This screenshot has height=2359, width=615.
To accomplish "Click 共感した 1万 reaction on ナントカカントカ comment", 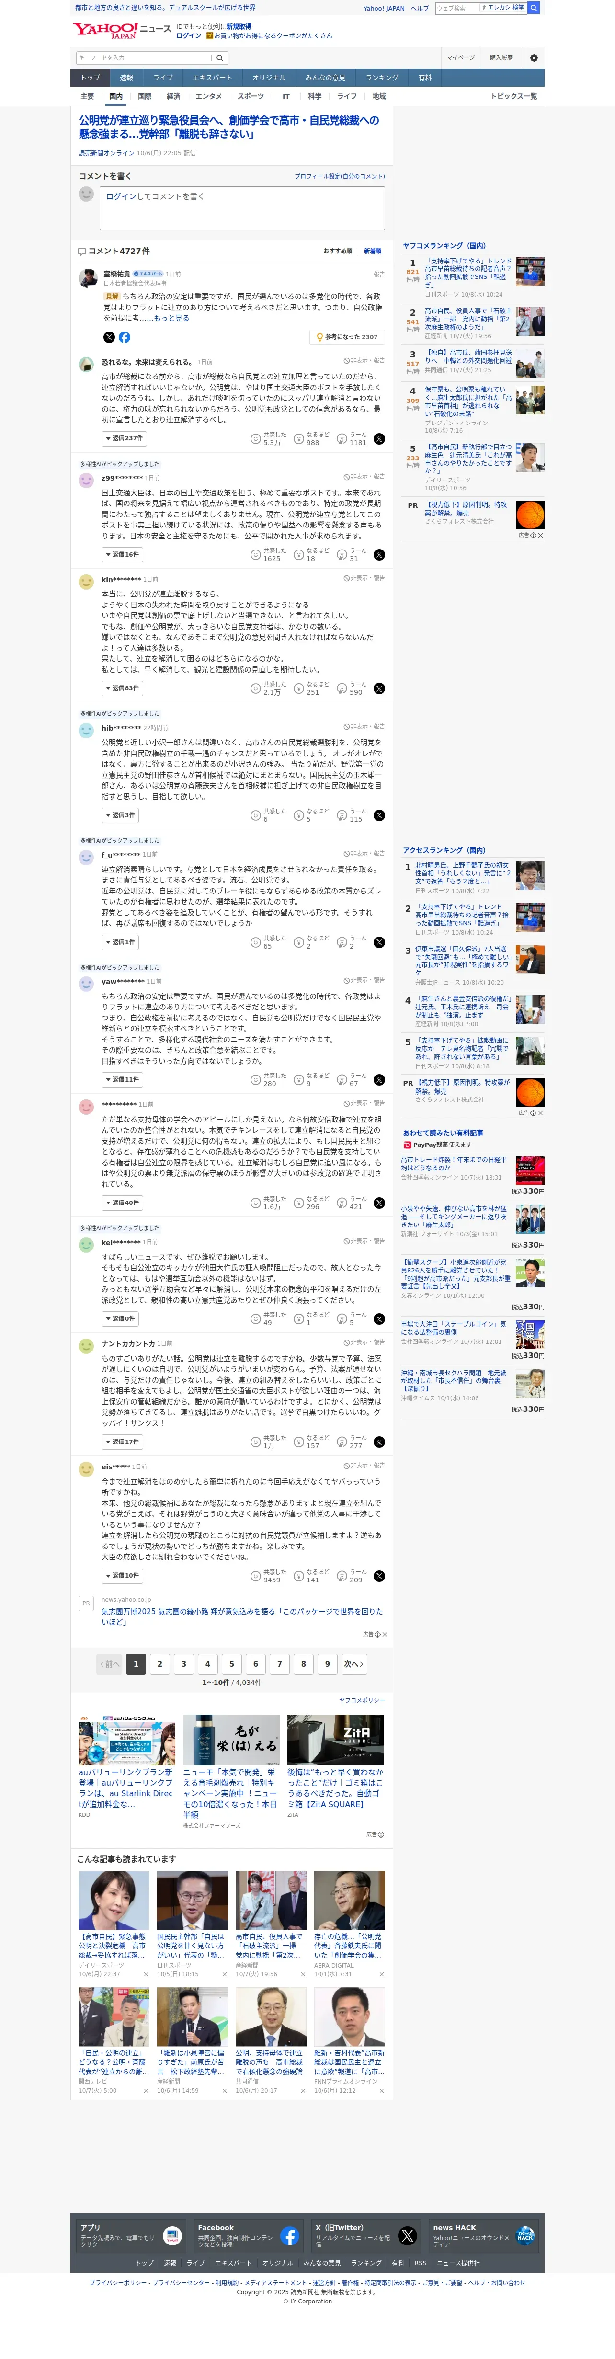I will 256,1443.
